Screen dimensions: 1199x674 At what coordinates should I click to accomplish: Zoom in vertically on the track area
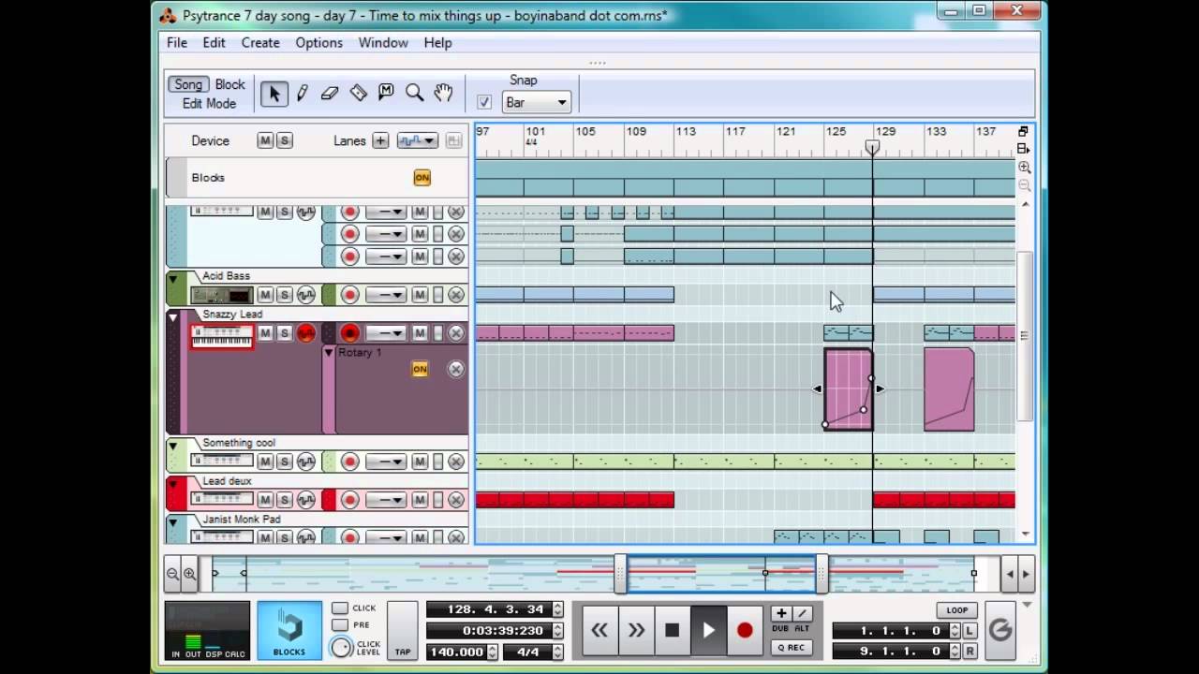click(x=1025, y=168)
